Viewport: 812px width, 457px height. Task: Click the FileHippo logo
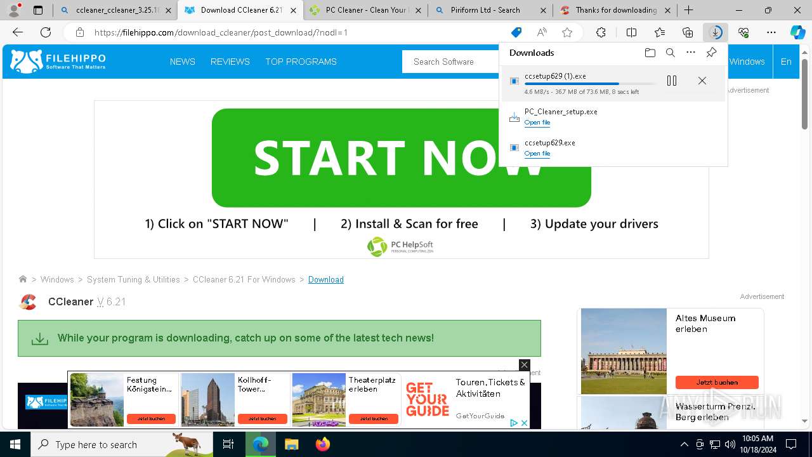[x=58, y=61]
